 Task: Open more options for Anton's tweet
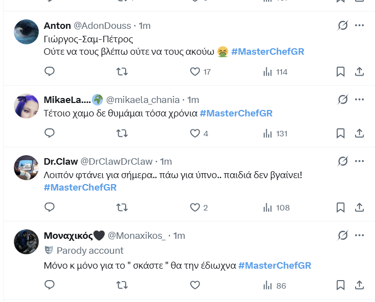[360, 25]
